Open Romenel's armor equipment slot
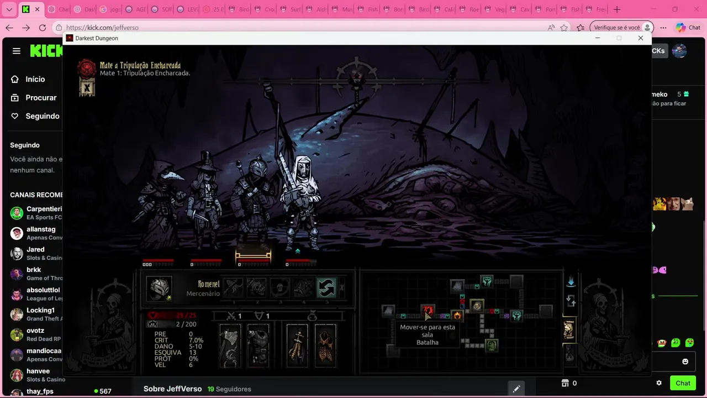Screen dimensions: 707x398 coord(258,346)
